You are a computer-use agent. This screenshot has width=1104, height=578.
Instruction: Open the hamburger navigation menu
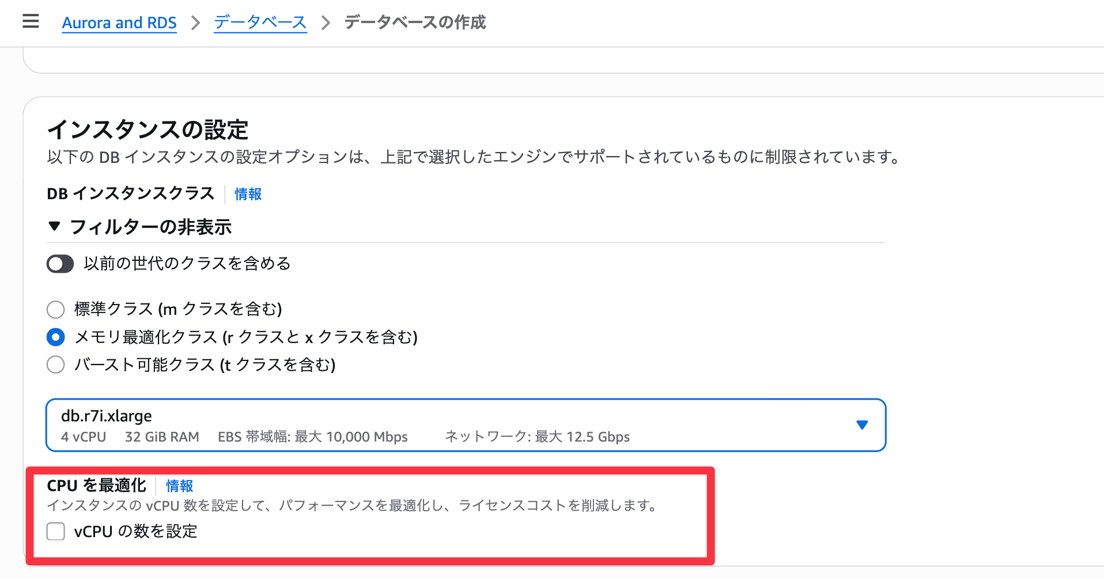(31, 22)
